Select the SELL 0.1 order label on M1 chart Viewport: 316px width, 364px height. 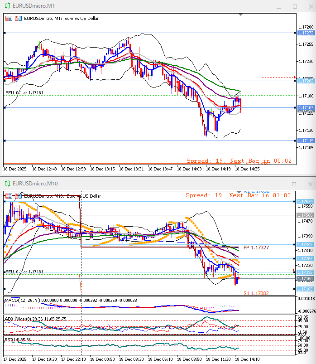point(24,92)
